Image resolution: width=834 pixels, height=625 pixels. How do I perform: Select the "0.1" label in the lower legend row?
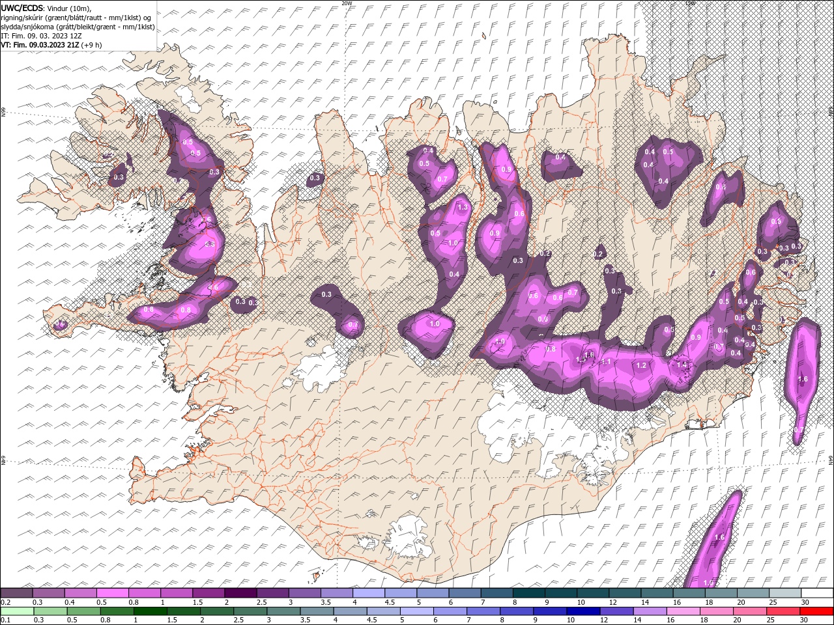[6, 620]
